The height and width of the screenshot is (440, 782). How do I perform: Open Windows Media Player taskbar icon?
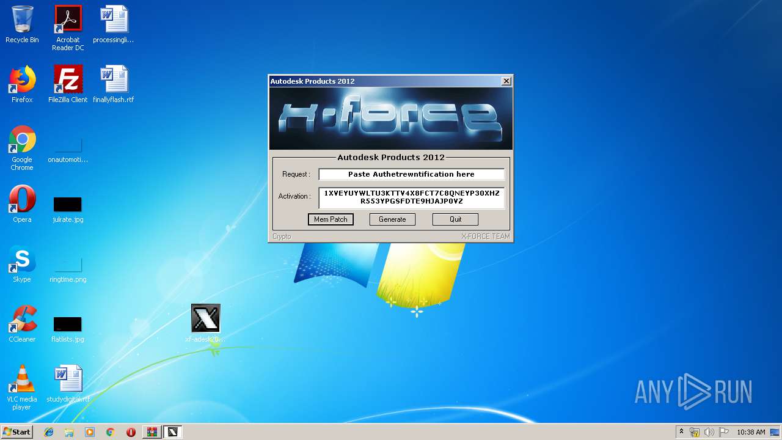(x=90, y=432)
